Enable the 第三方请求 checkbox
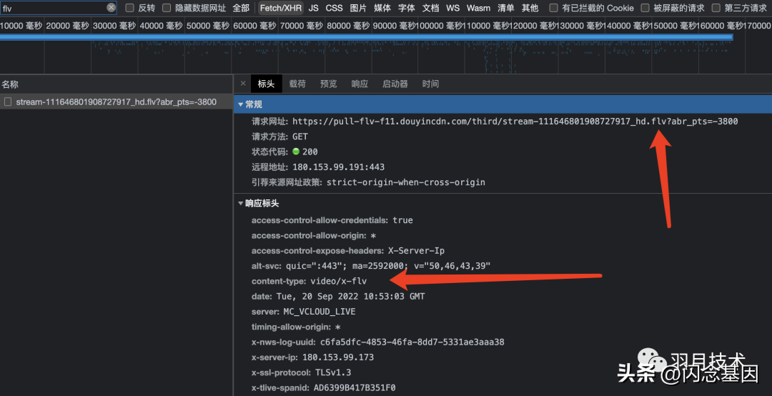This screenshot has height=396, width=772. [x=716, y=8]
